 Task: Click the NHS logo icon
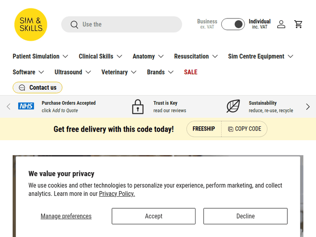(x=26, y=107)
